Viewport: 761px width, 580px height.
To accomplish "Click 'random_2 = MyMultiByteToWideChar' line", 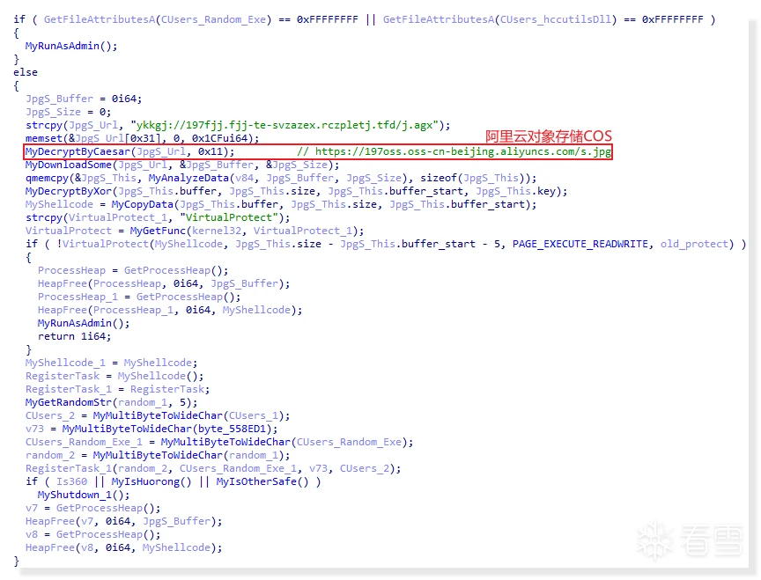I will [x=158, y=455].
